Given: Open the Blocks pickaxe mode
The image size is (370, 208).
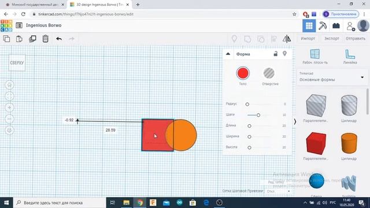Looking at the screenshot, I should coord(323,25).
